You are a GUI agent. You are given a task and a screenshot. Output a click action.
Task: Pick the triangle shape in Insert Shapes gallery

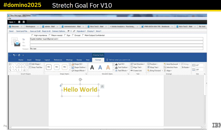(10, 67)
